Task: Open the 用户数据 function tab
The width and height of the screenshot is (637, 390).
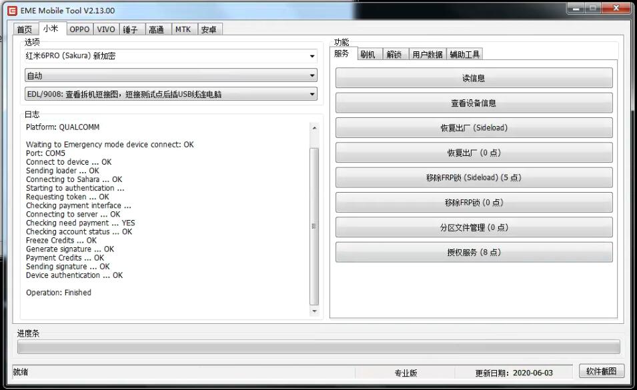Action: pyautogui.click(x=428, y=55)
